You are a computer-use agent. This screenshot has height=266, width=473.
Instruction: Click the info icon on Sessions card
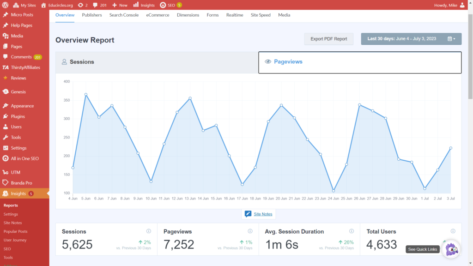149,231
